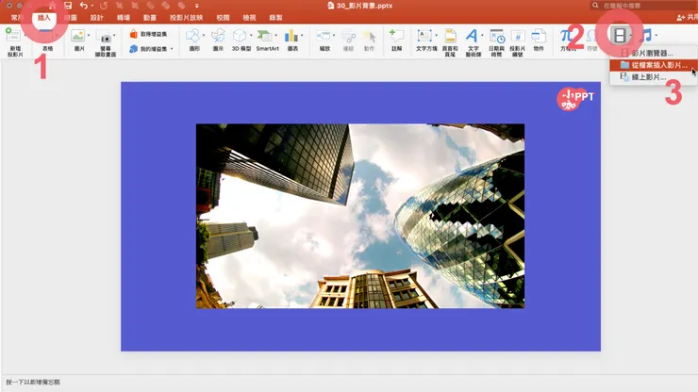Choose 線上影片... from the video menu
Viewport: 698px width, 392px height.
pyautogui.click(x=653, y=77)
